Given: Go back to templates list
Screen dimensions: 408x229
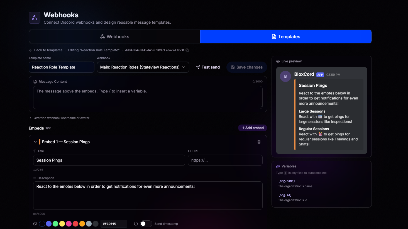Looking at the screenshot, I should [46, 50].
